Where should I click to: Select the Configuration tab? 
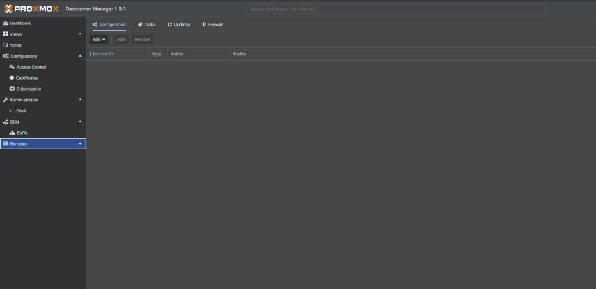(x=109, y=24)
